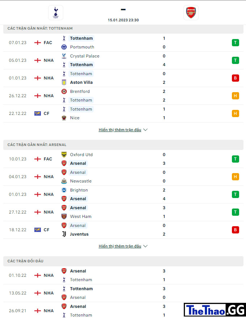This screenshot has height=318, width=246.
Task: Click the Aston Villa club badge
Action: click(x=64, y=82)
